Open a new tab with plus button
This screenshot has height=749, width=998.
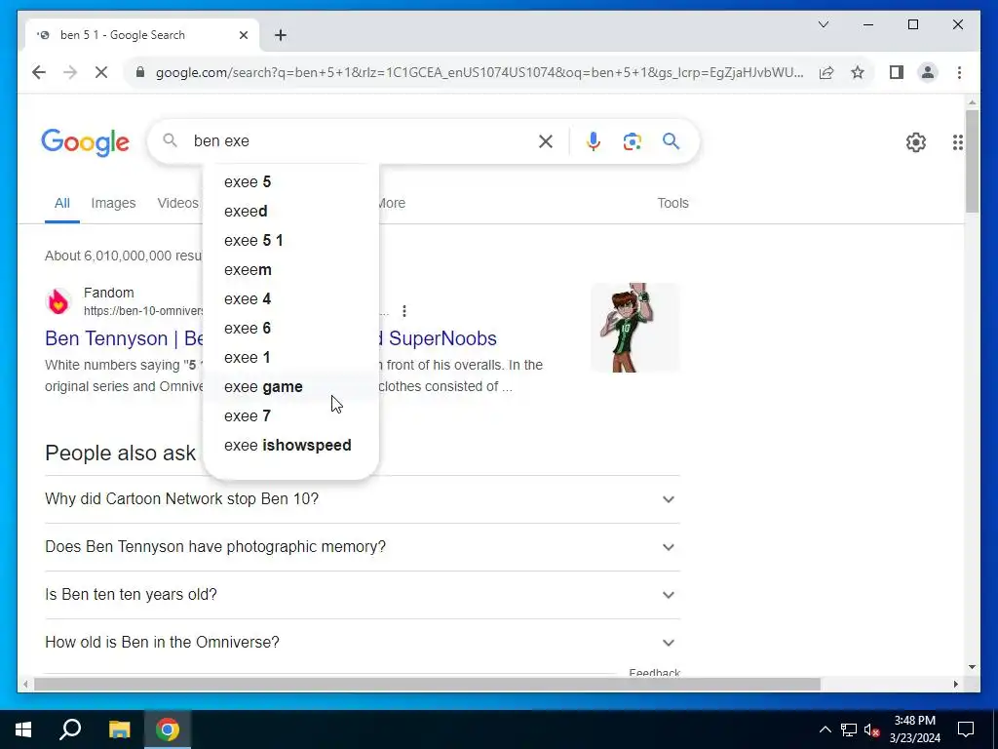coord(281,35)
